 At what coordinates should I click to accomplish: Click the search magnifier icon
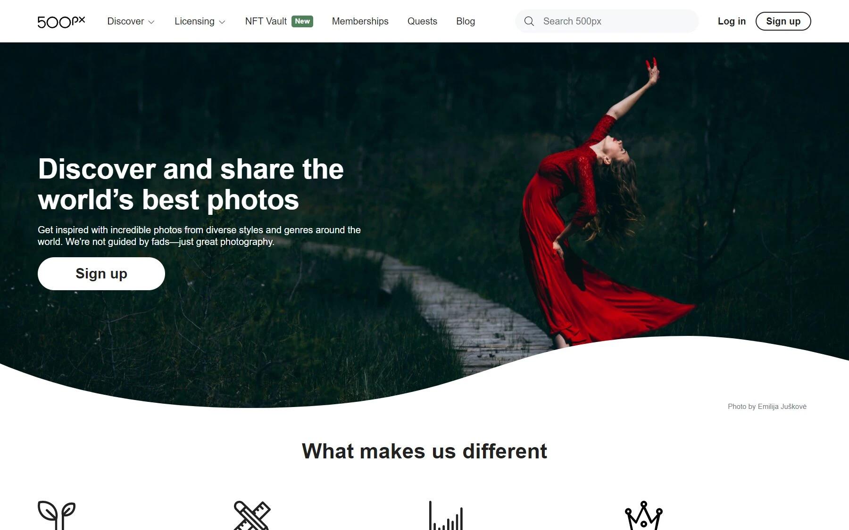coord(529,21)
